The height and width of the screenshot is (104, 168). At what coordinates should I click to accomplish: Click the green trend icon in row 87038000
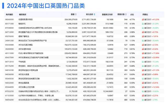[x=143, y=28]
